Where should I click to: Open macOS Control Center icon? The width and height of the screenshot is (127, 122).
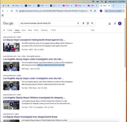(106, 2)
